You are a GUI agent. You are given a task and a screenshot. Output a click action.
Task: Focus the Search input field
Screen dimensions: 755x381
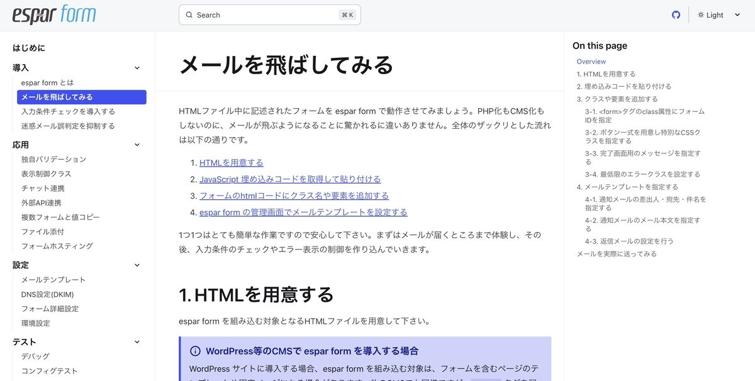269,15
